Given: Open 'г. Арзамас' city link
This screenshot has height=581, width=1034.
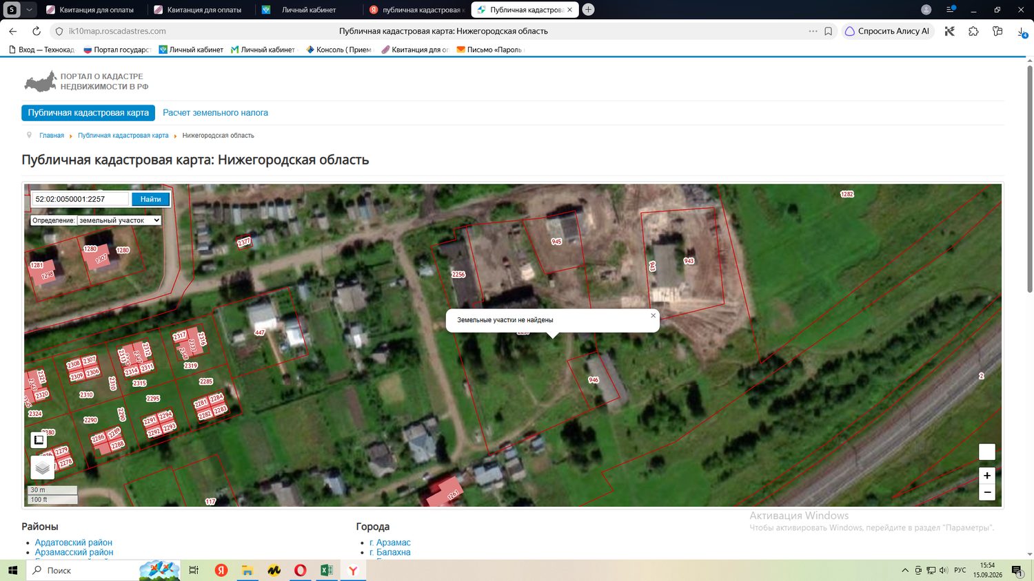Looking at the screenshot, I should point(390,542).
